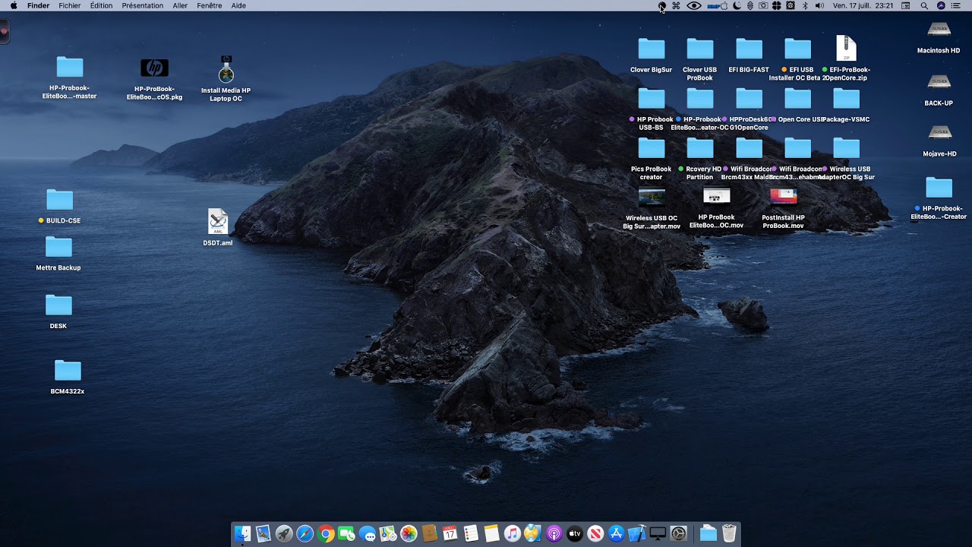Open Safari from the Dock

305,533
